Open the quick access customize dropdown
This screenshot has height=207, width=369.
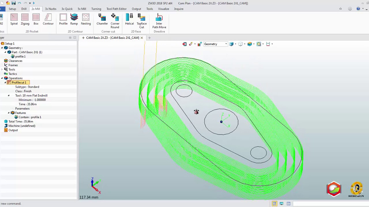point(30,3)
